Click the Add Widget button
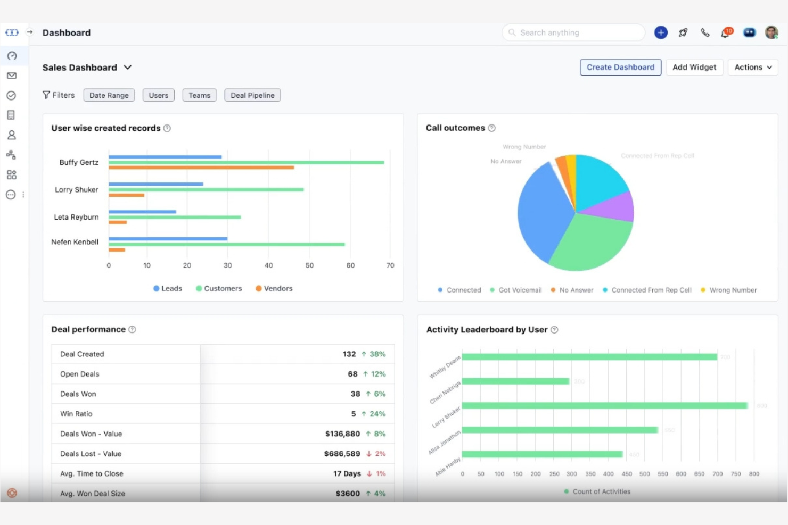Viewport: 788px width, 525px height. (x=694, y=67)
